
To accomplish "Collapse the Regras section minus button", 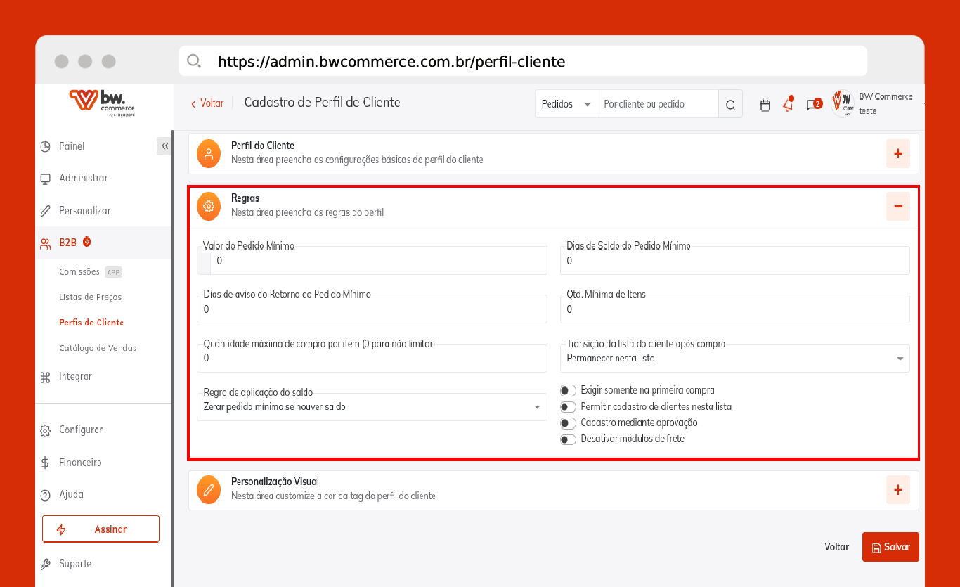I will pyautogui.click(x=897, y=206).
